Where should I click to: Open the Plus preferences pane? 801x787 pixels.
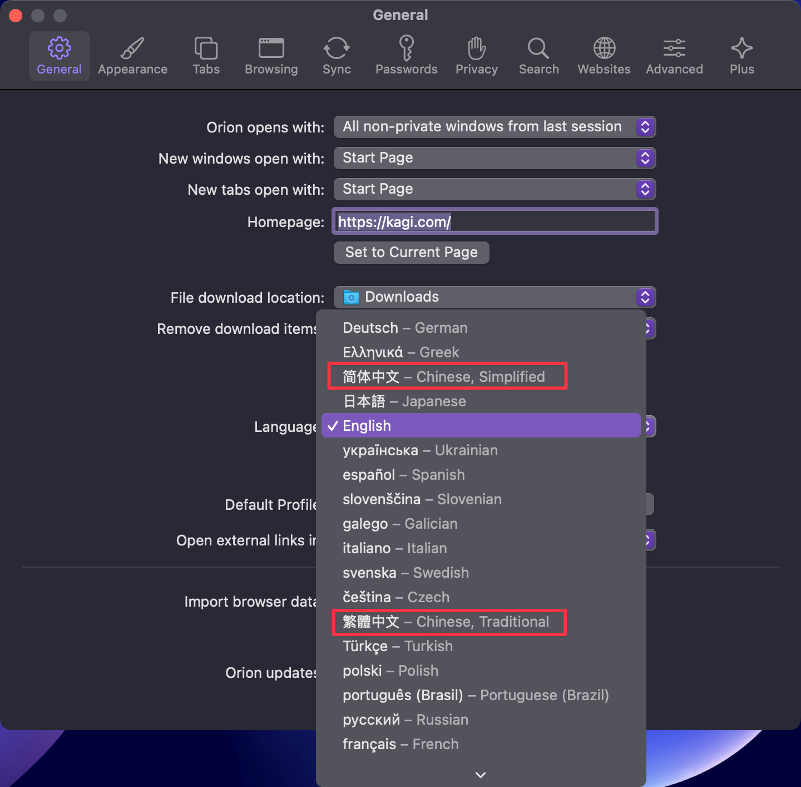(741, 56)
